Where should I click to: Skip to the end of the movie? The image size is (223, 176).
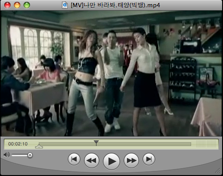click(x=149, y=159)
